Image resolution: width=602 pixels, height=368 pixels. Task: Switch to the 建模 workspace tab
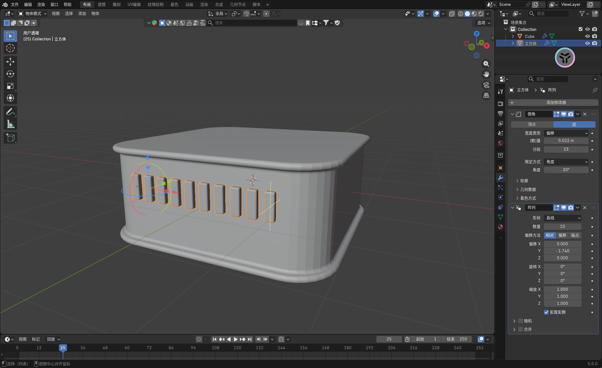click(x=102, y=4)
